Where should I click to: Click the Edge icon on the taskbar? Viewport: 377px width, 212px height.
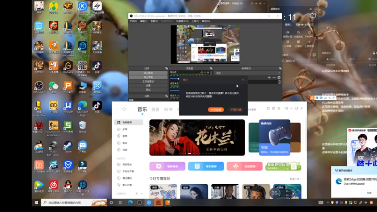(x=130, y=203)
